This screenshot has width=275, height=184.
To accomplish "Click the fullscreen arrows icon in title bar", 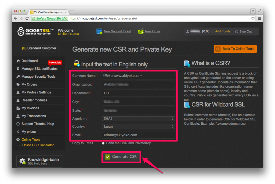I will click(x=260, y=11).
